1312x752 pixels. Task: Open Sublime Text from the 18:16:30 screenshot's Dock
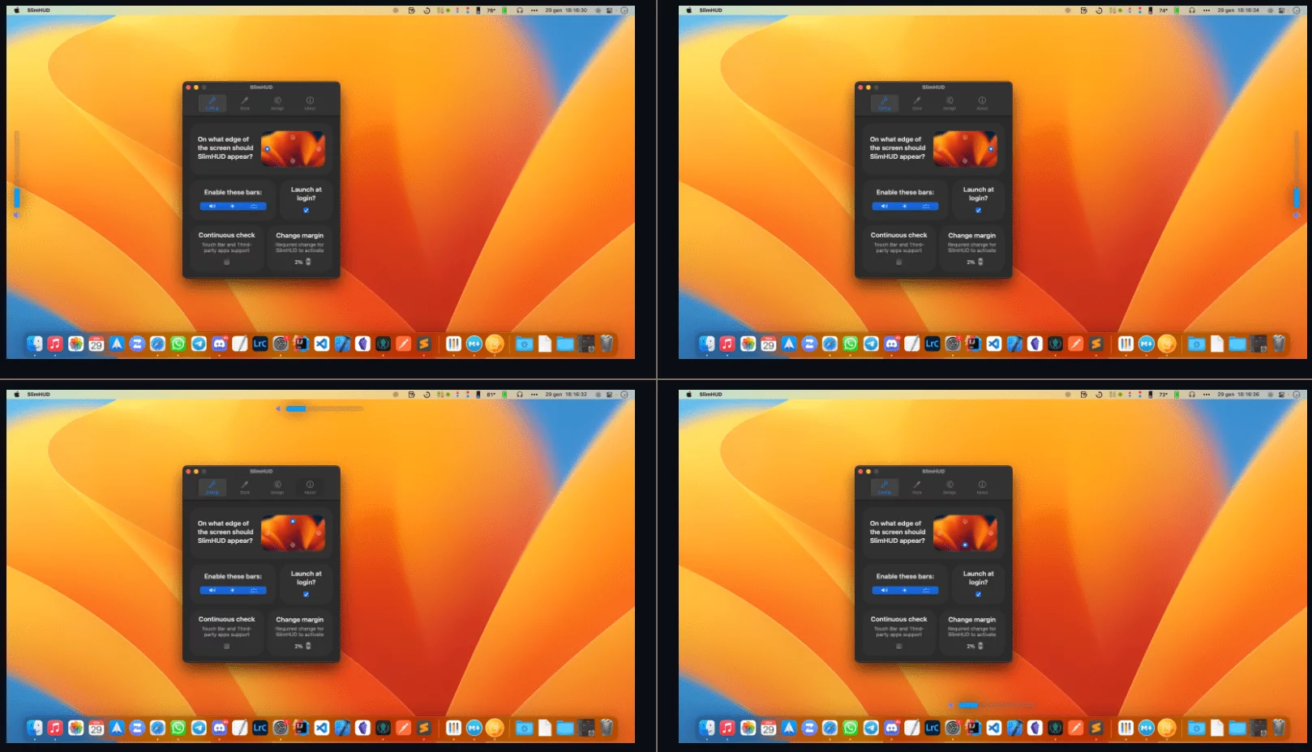coord(424,344)
